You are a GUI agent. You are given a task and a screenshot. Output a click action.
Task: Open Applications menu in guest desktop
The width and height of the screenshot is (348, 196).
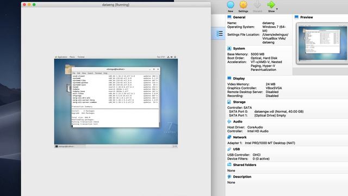click(61, 57)
